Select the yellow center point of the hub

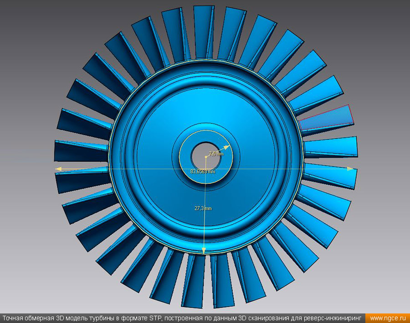point(206,156)
